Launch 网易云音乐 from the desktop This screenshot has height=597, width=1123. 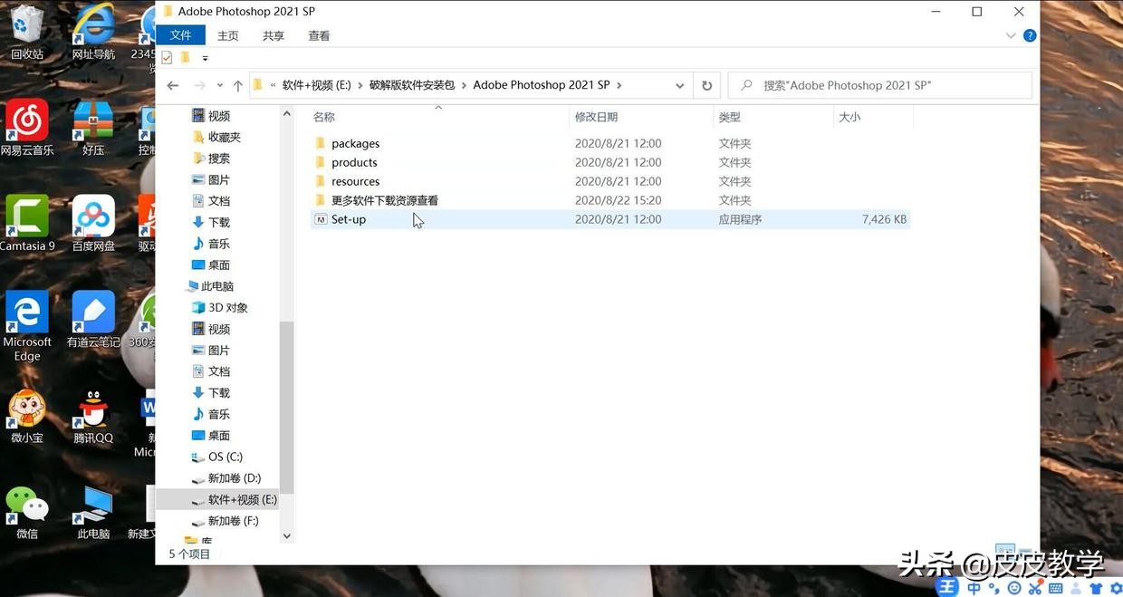click(x=27, y=129)
